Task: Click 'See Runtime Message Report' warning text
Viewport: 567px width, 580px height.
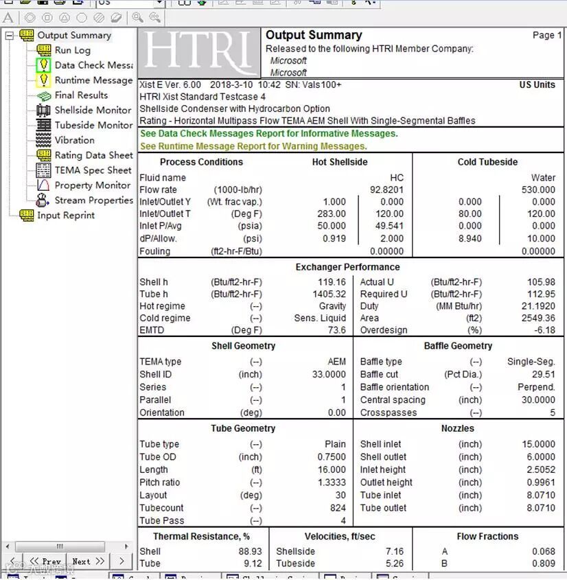Action: click(253, 146)
